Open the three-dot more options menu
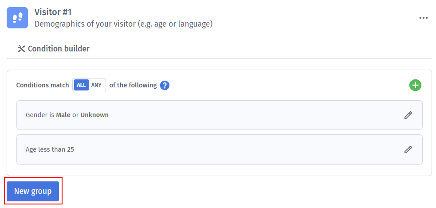 pos(424,18)
